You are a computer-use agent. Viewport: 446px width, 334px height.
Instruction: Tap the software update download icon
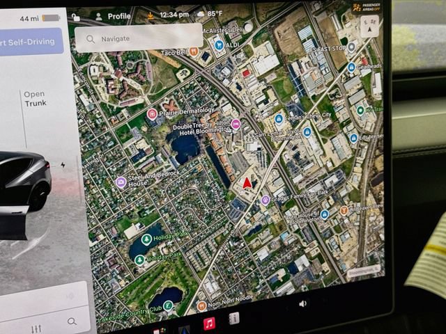pyautogui.click(x=151, y=15)
